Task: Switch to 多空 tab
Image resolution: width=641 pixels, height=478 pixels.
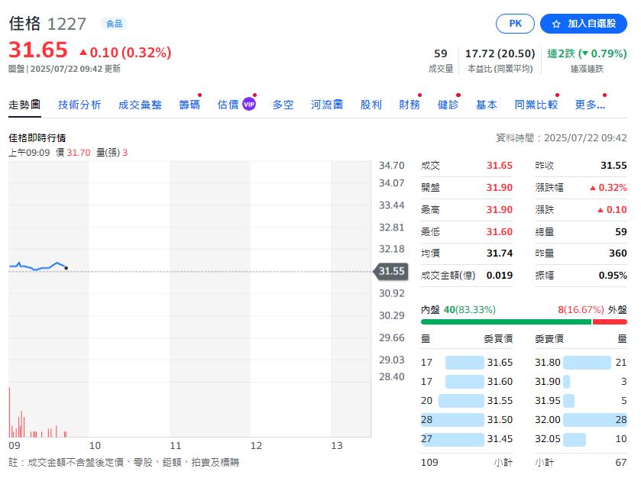Action: (283, 105)
